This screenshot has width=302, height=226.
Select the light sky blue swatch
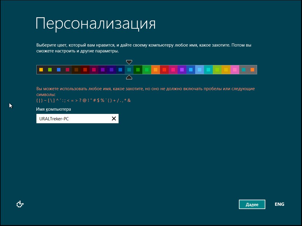pos(200,70)
